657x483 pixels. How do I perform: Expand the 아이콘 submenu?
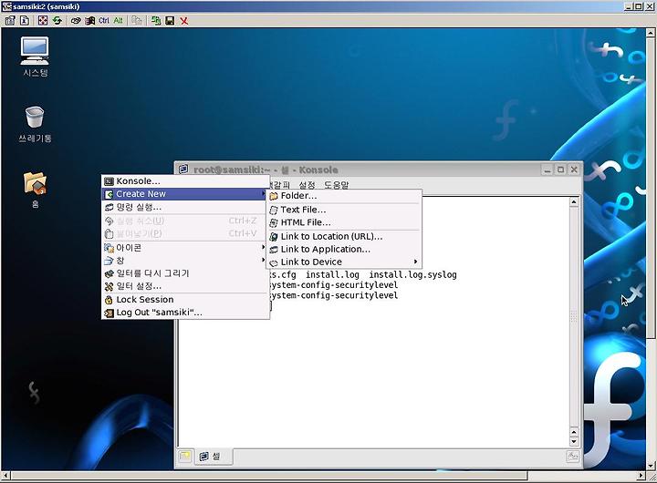[x=184, y=248]
